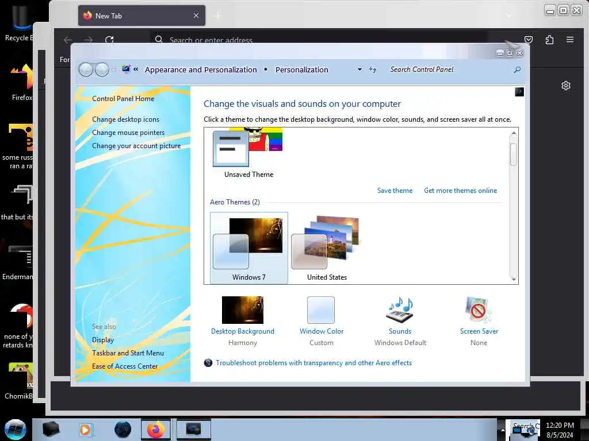The width and height of the screenshot is (589, 441).
Task: Click Firefox forward arrow button
Action: [88, 40]
